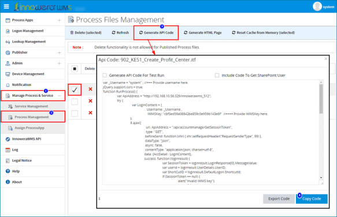
Task: Select Assign ProcessApp menu item
Action: [29, 128]
